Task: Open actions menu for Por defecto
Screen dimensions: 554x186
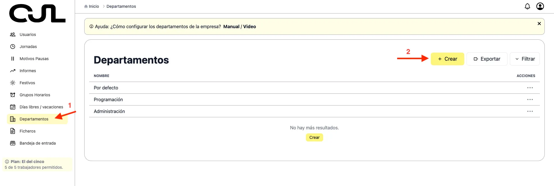Action: (530, 88)
